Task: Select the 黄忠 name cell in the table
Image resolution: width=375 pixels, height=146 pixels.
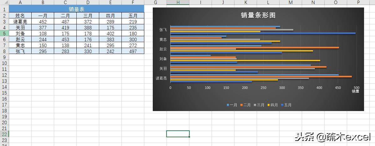Action: (20, 45)
